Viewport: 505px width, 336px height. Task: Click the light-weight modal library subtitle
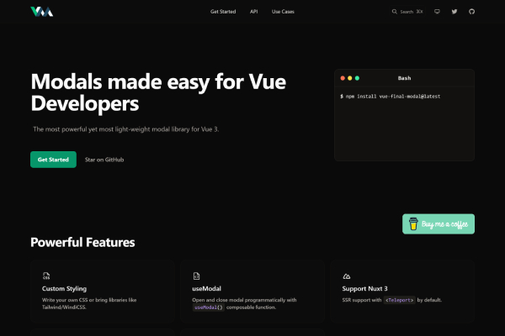coord(126,129)
